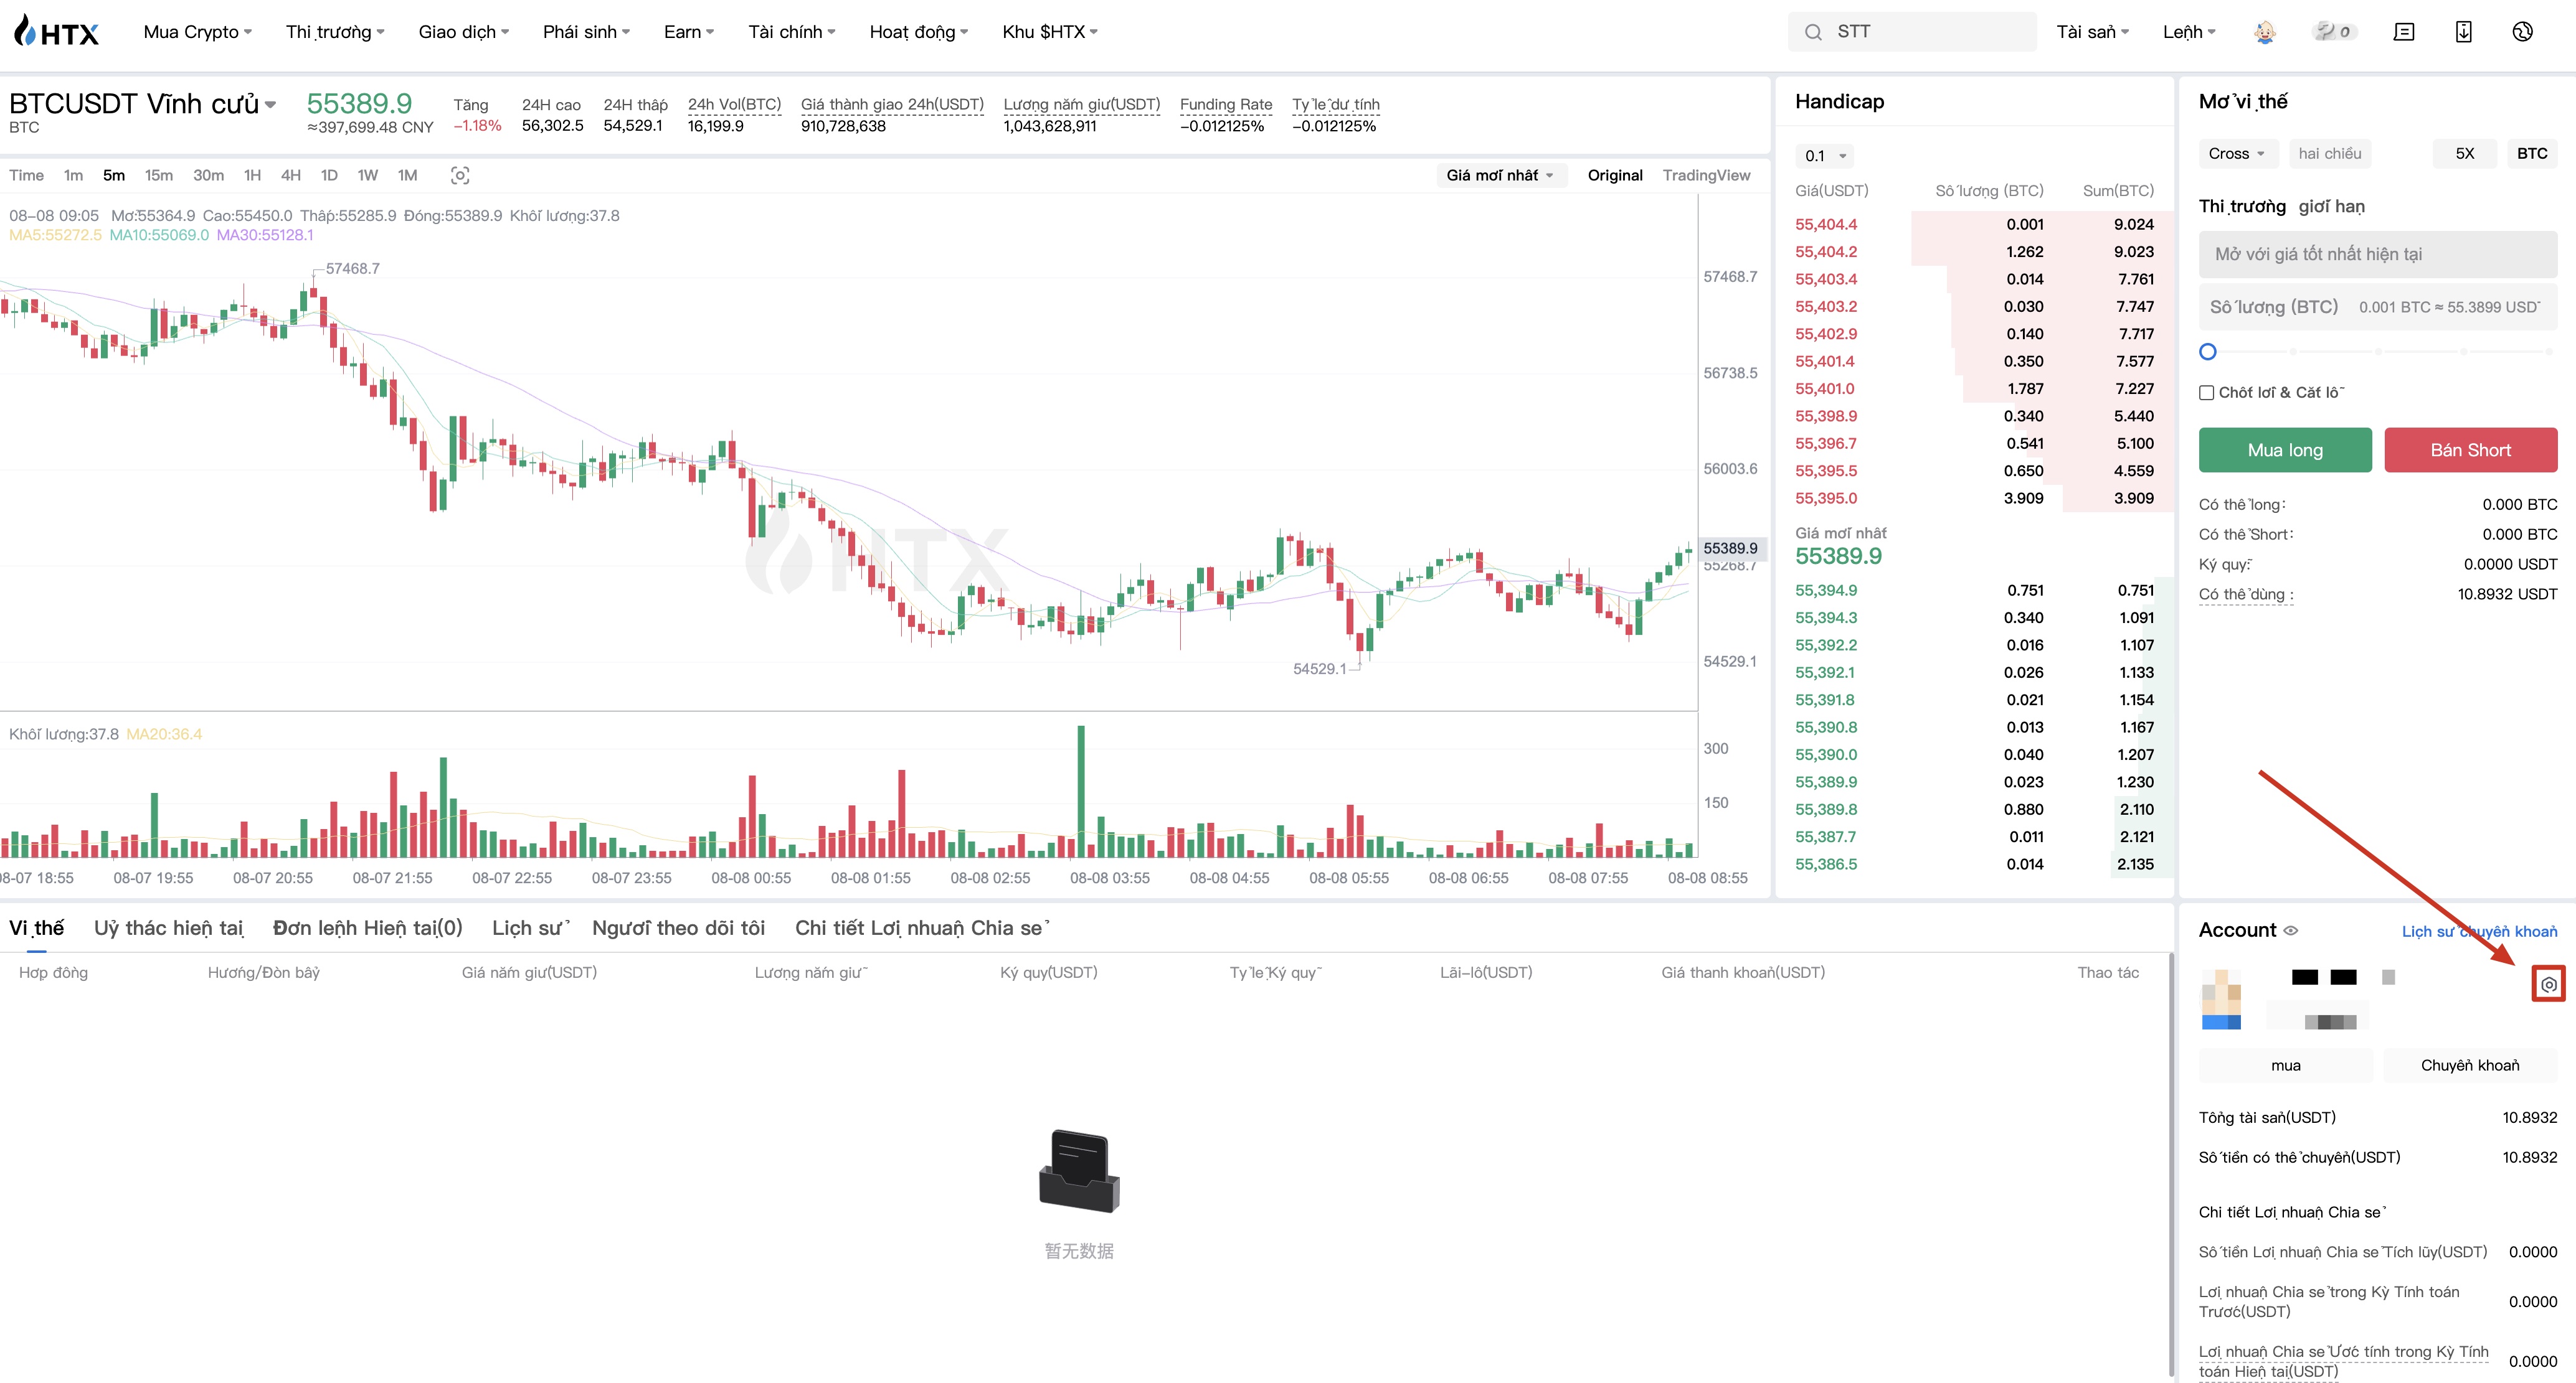
Task: Open the app download icon
Action: click(x=2463, y=32)
